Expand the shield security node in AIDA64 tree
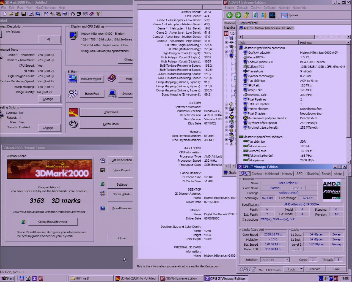Screen dimensions: 352x282 pyautogui.click(x=226, y=131)
